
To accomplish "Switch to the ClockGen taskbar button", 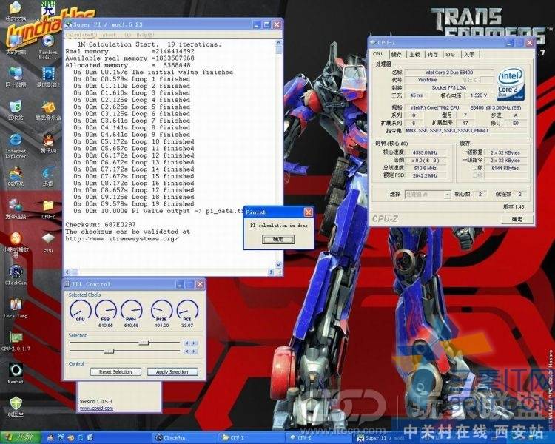I will pos(184,438).
